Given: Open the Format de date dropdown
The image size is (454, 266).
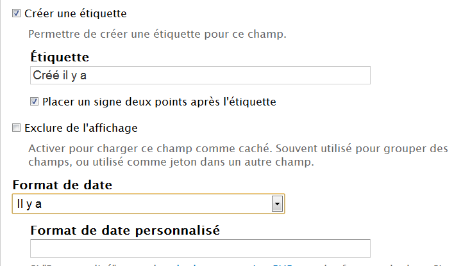Looking at the screenshot, I should [148, 204].
